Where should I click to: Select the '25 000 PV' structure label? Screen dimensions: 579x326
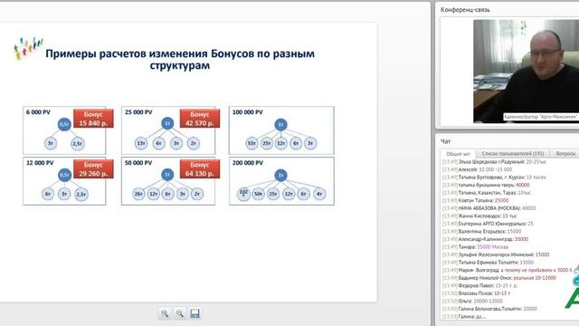click(138, 112)
